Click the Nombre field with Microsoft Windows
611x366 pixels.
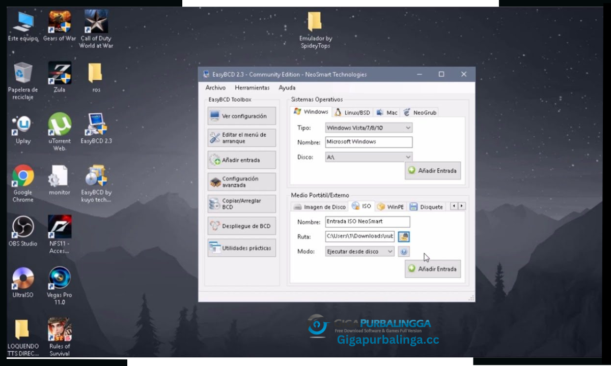click(x=369, y=142)
